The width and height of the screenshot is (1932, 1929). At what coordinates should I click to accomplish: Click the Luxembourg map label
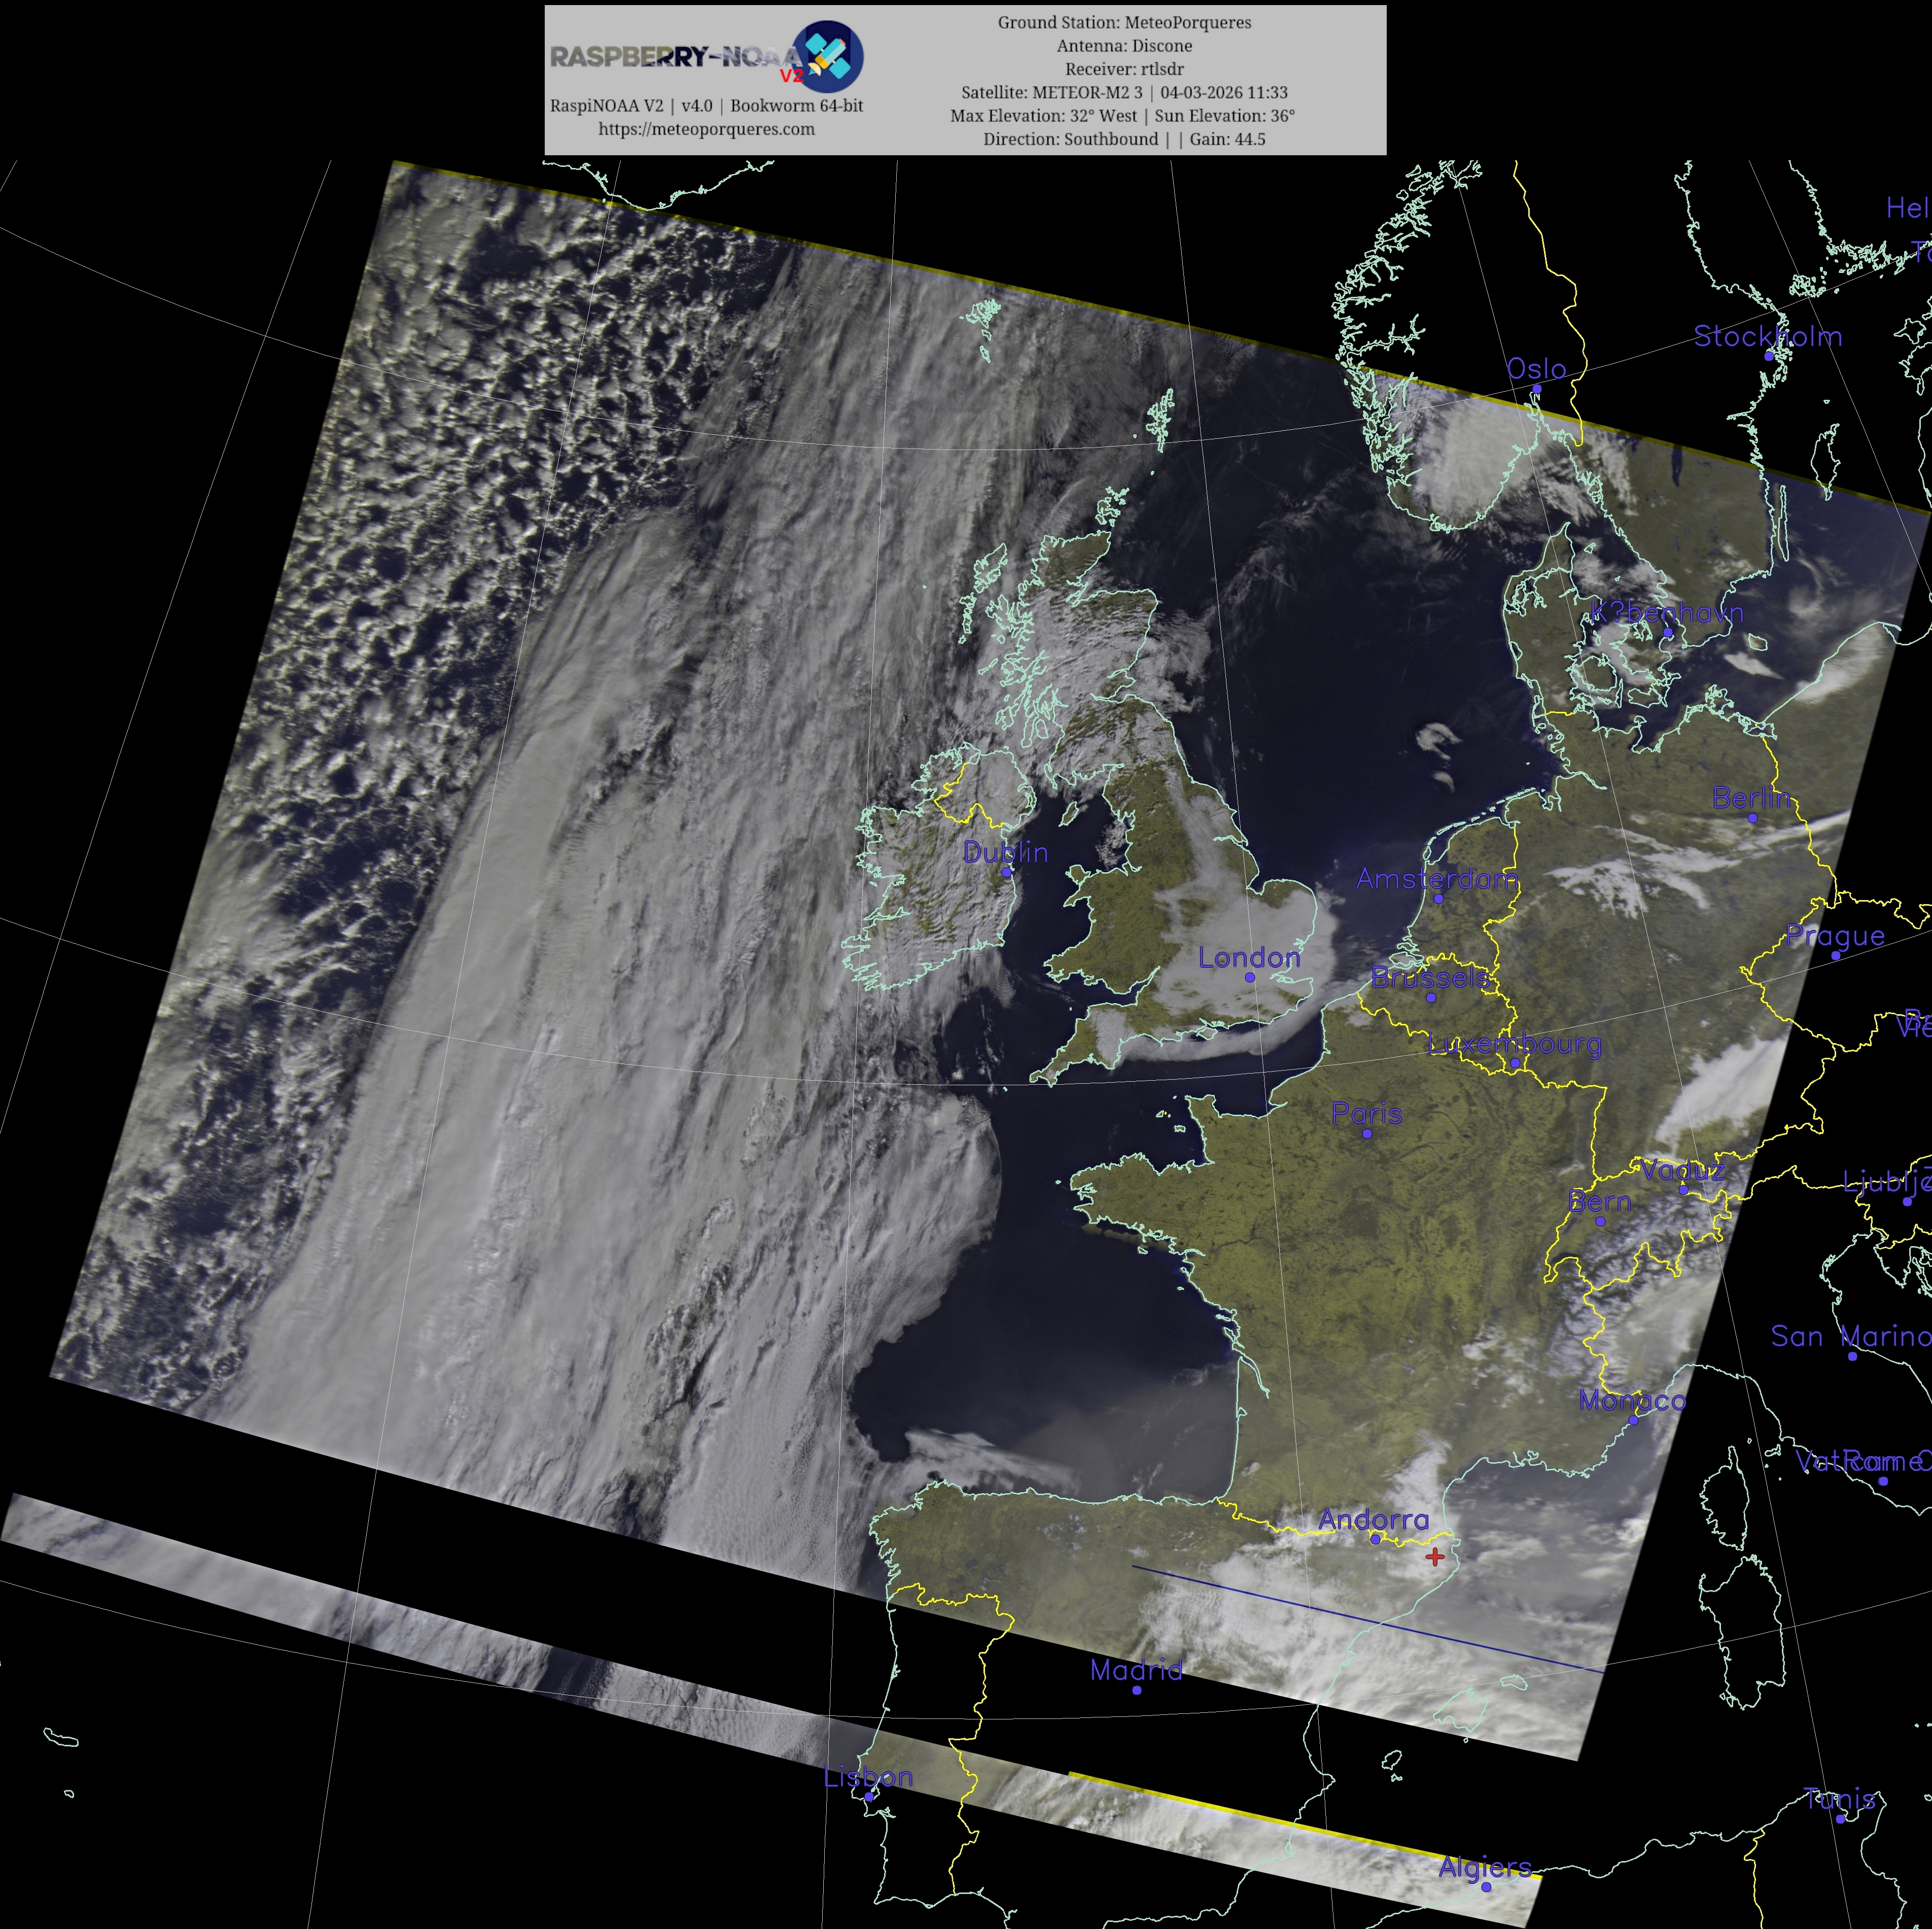[1514, 1044]
